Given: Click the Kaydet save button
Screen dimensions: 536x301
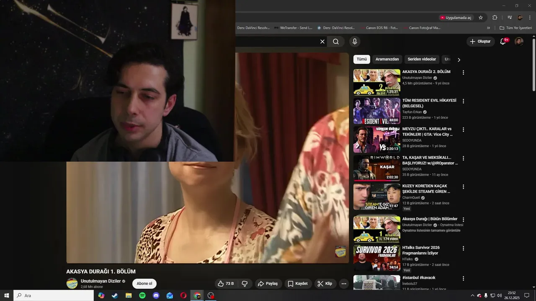Looking at the screenshot, I should [298, 283].
